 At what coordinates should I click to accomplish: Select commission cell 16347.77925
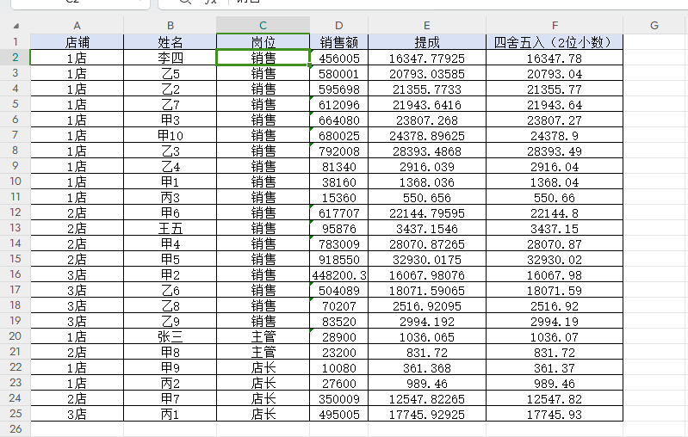click(427, 58)
